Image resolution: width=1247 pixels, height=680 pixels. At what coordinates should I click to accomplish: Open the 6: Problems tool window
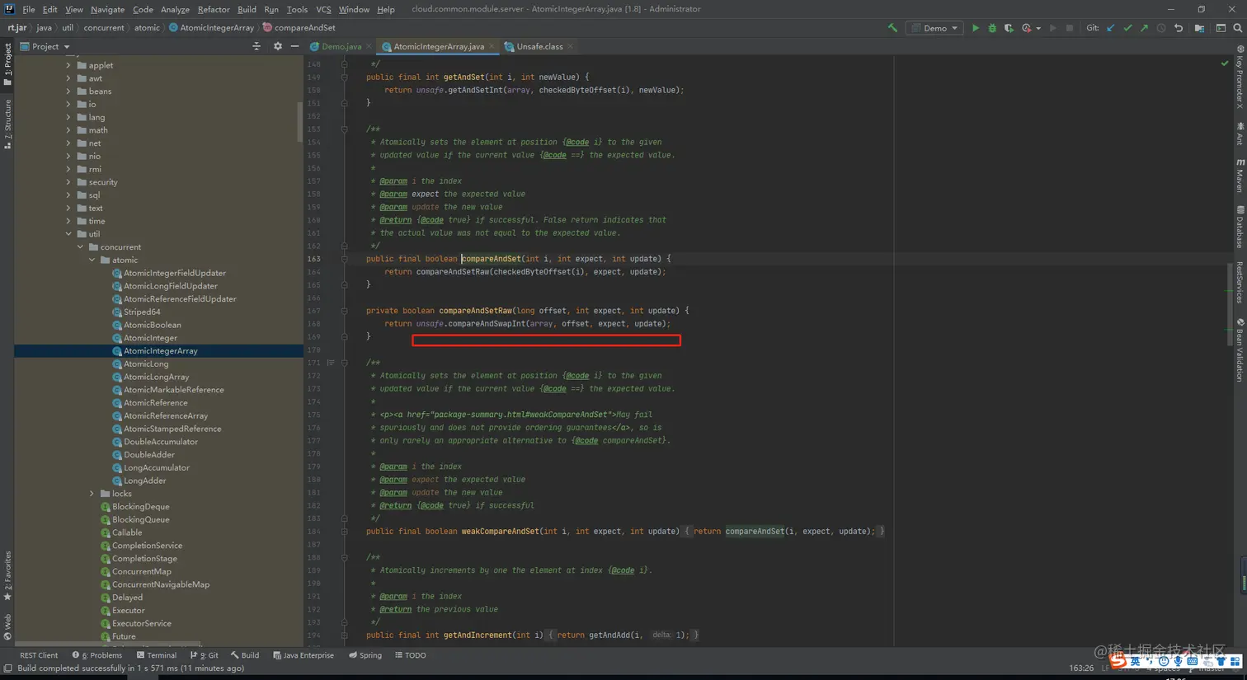(x=97, y=655)
